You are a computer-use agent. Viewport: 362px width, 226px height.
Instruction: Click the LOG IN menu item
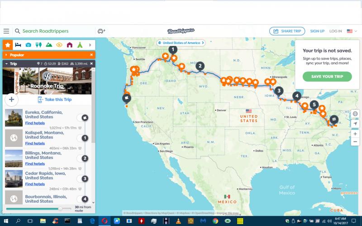(x=335, y=31)
